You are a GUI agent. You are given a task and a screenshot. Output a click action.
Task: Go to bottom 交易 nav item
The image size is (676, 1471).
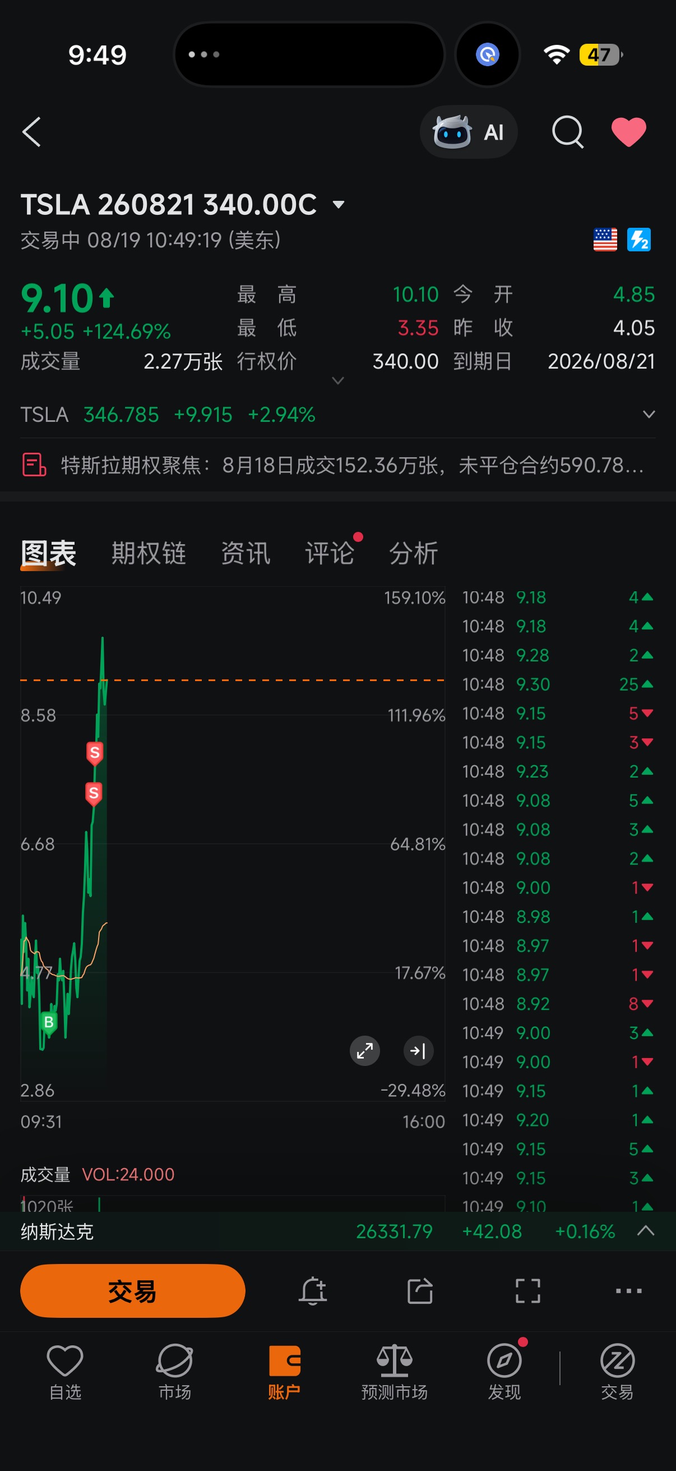[617, 1372]
